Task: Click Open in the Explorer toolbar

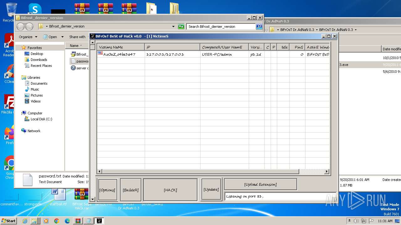Action: click(x=50, y=37)
